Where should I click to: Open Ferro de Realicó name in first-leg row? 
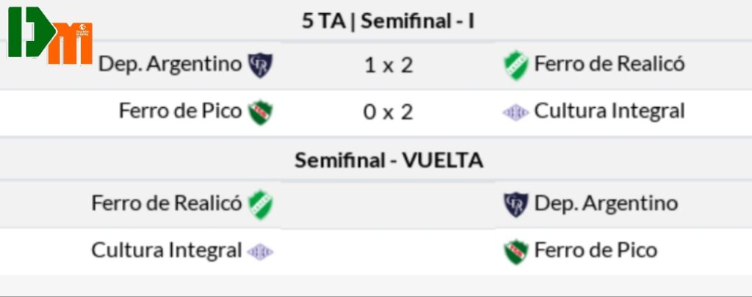tap(610, 65)
